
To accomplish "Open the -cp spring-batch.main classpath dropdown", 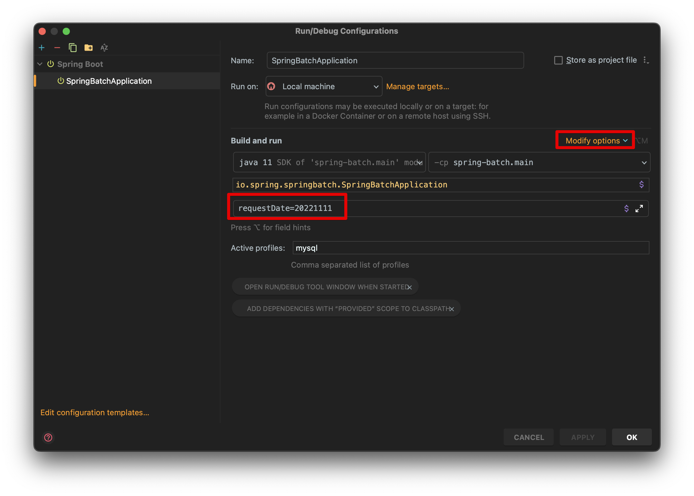I will pos(539,162).
